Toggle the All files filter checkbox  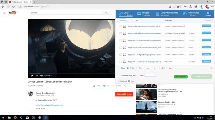tap(128, 68)
